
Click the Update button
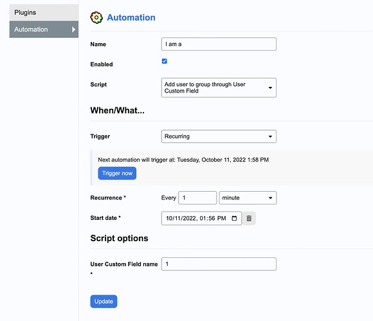pos(104,302)
